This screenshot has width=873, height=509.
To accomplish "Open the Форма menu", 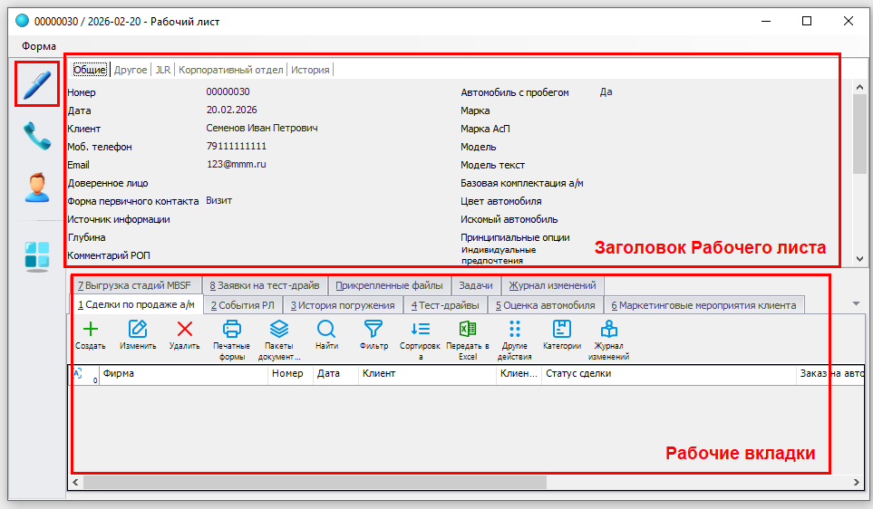I will click(x=39, y=46).
